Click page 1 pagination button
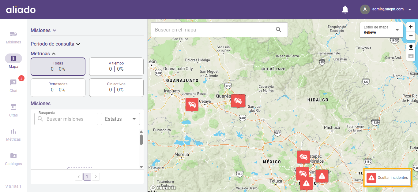 87,177
